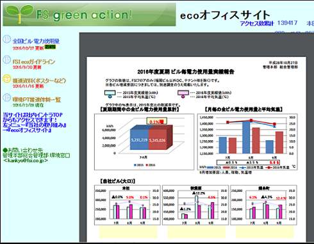This screenshot has height=244, width=314.
Task: Open the 環境PT推進体制一覧 link
Action: click(x=37, y=99)
